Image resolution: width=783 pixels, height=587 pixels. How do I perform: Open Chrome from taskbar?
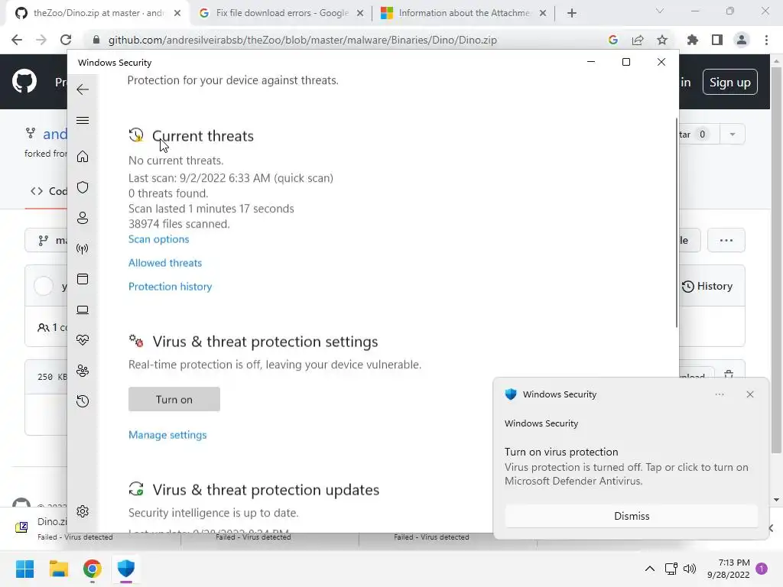93,569
